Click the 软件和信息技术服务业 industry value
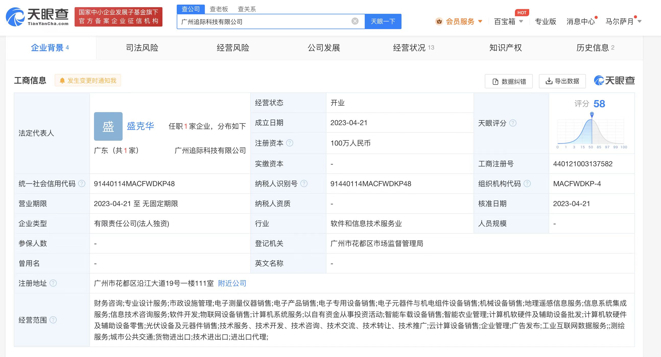The image size is (661, 357). (366, 223)
